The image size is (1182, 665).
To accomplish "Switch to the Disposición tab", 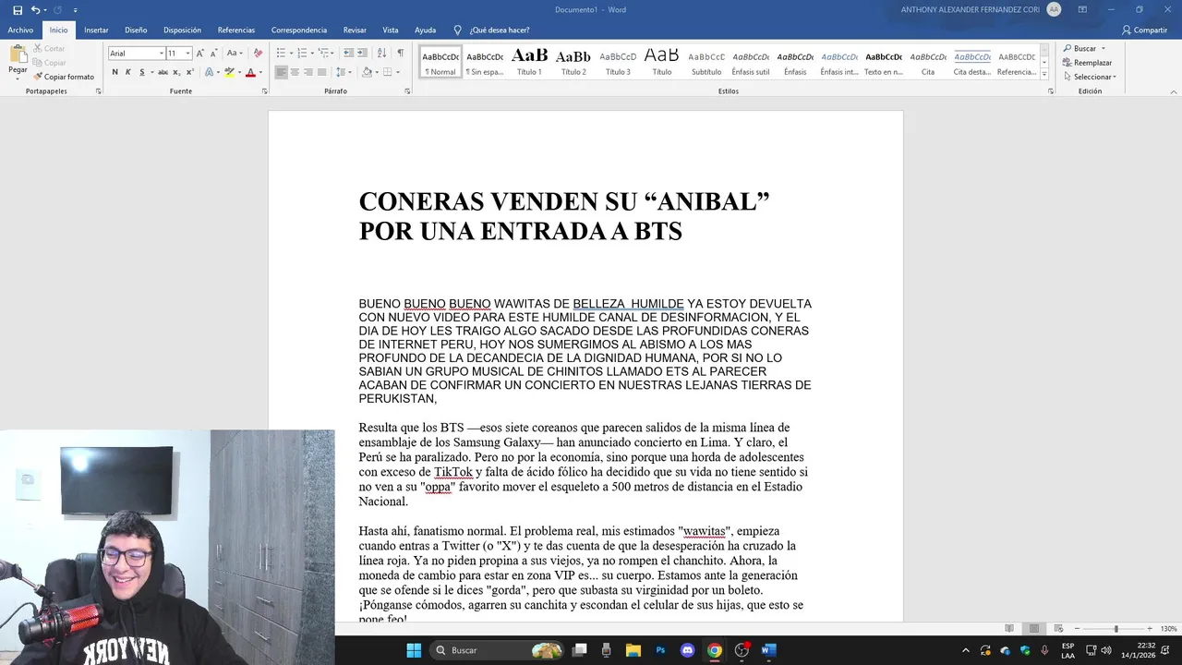I will click(x=182, y=30).
